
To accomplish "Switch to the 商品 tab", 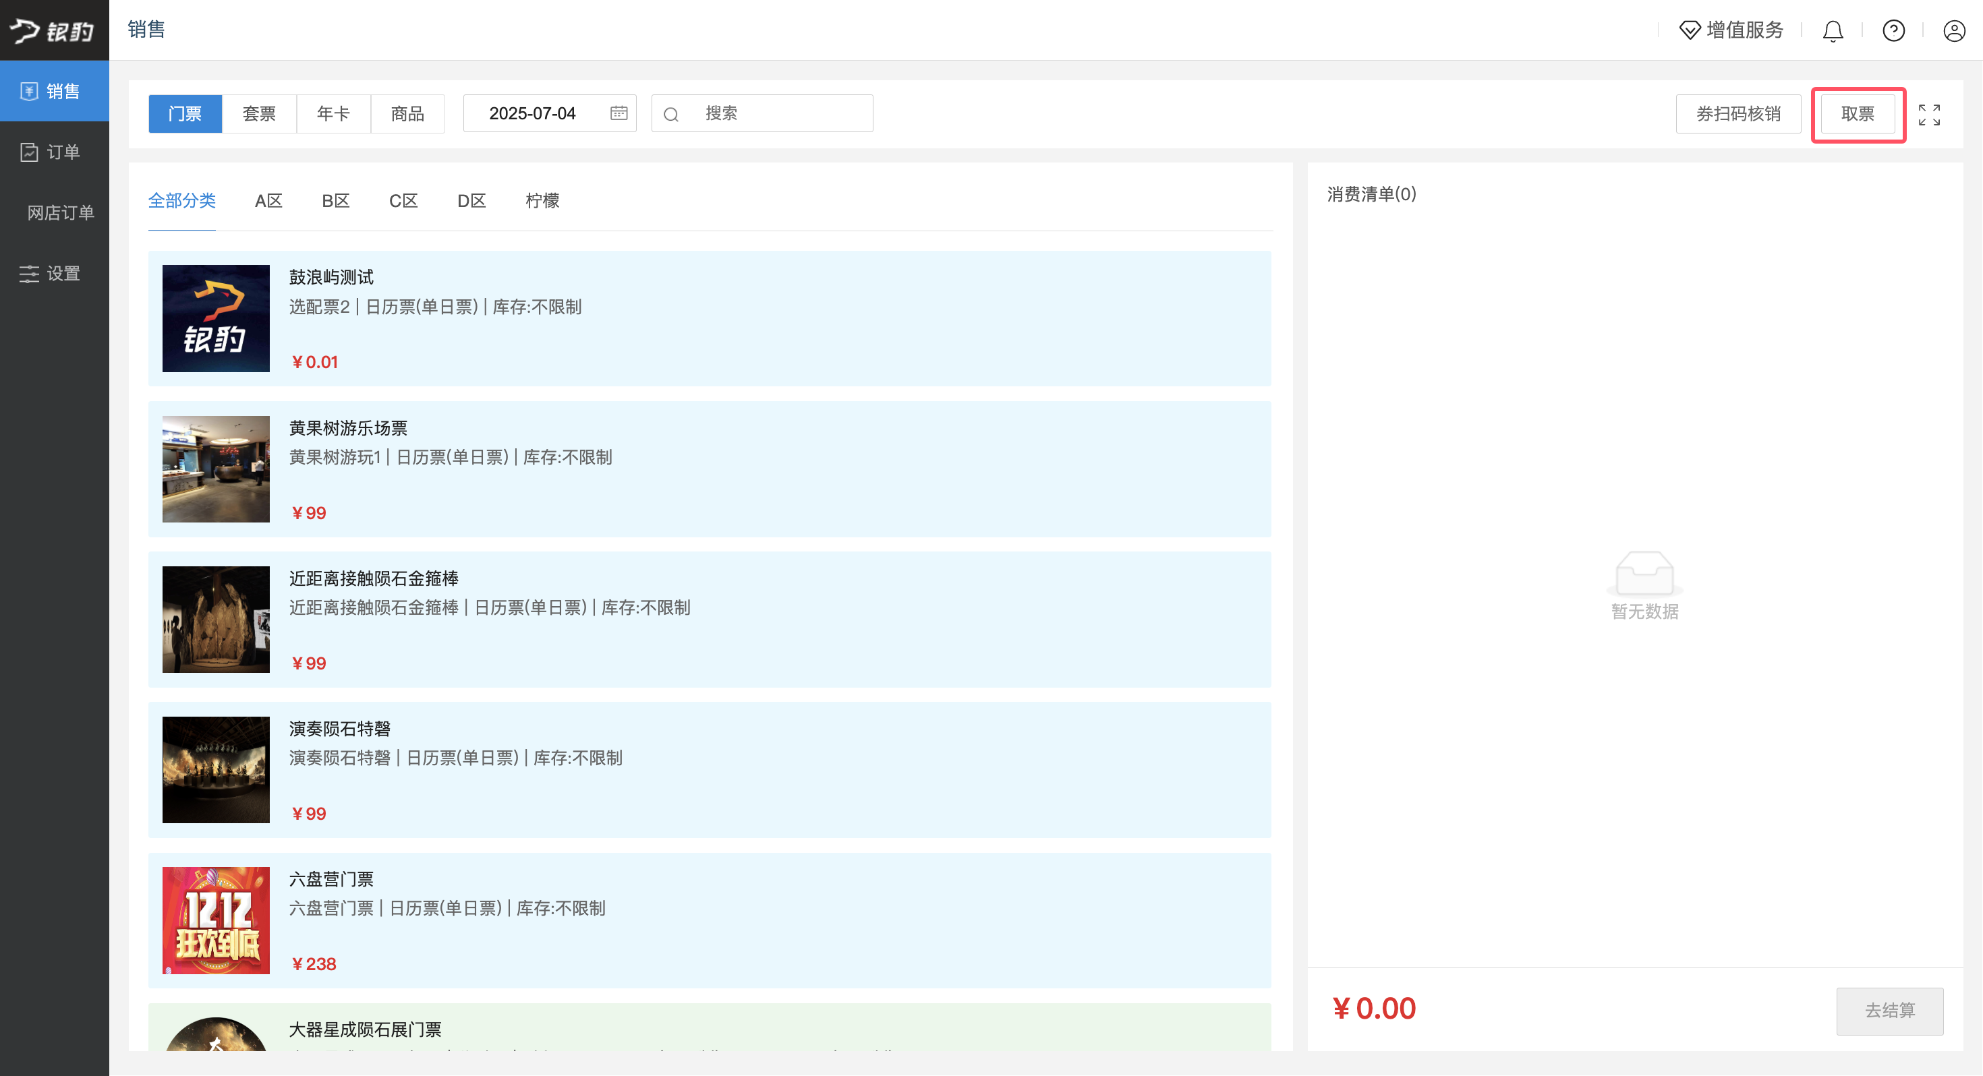I will [x=408, y=113].
